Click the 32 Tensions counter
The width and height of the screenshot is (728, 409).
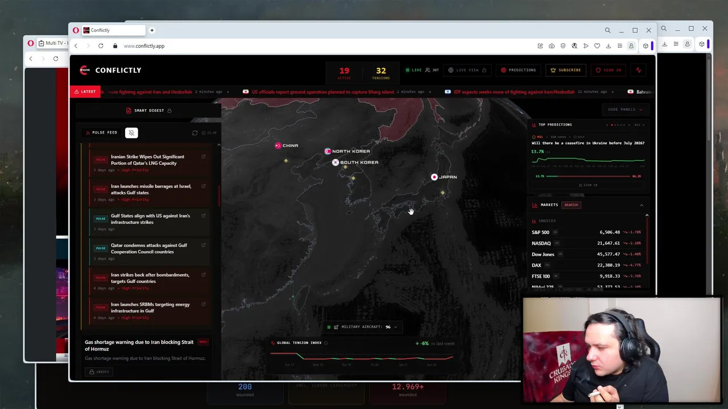380,73
